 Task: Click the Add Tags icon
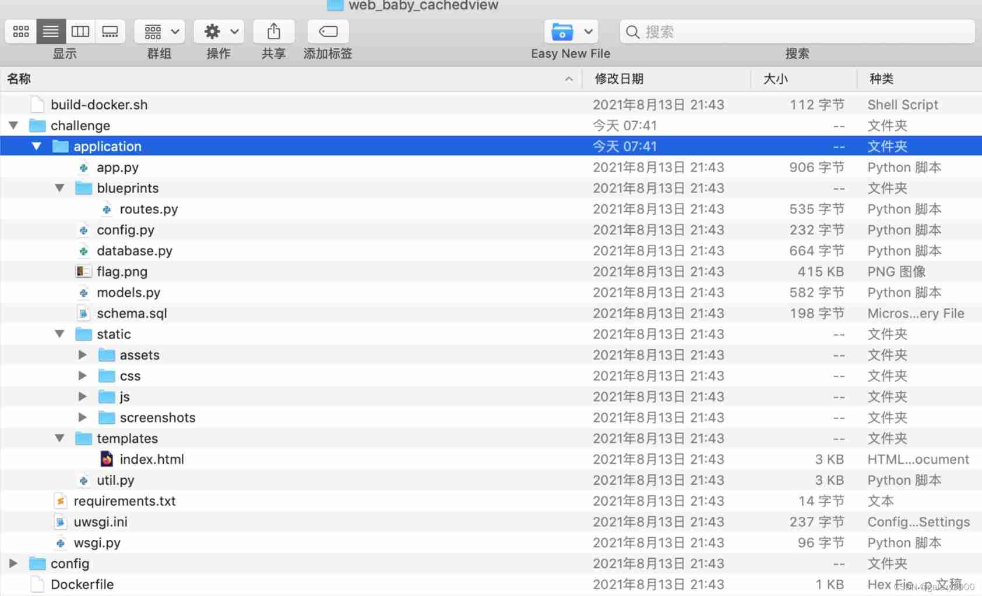(x=328, y=31)
